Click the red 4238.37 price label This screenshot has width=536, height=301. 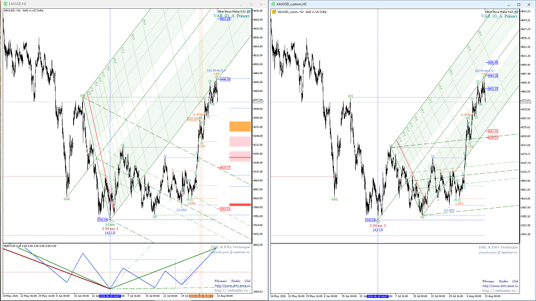[x=493, y=138]
